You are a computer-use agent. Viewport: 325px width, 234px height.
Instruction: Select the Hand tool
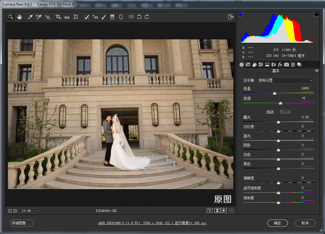(19, 17)
